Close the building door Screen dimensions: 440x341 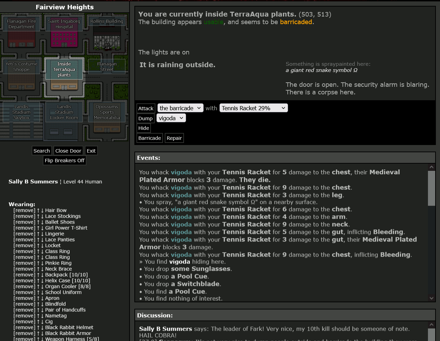[x=68, y=151]
